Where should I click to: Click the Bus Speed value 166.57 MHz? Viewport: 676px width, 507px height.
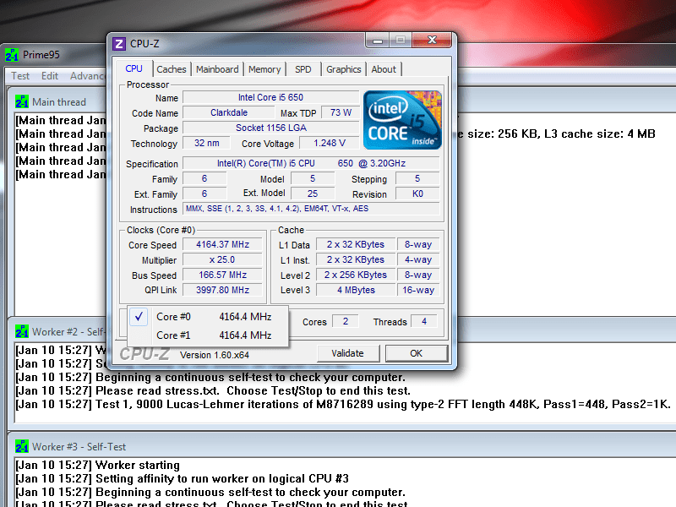pos(222,275)
